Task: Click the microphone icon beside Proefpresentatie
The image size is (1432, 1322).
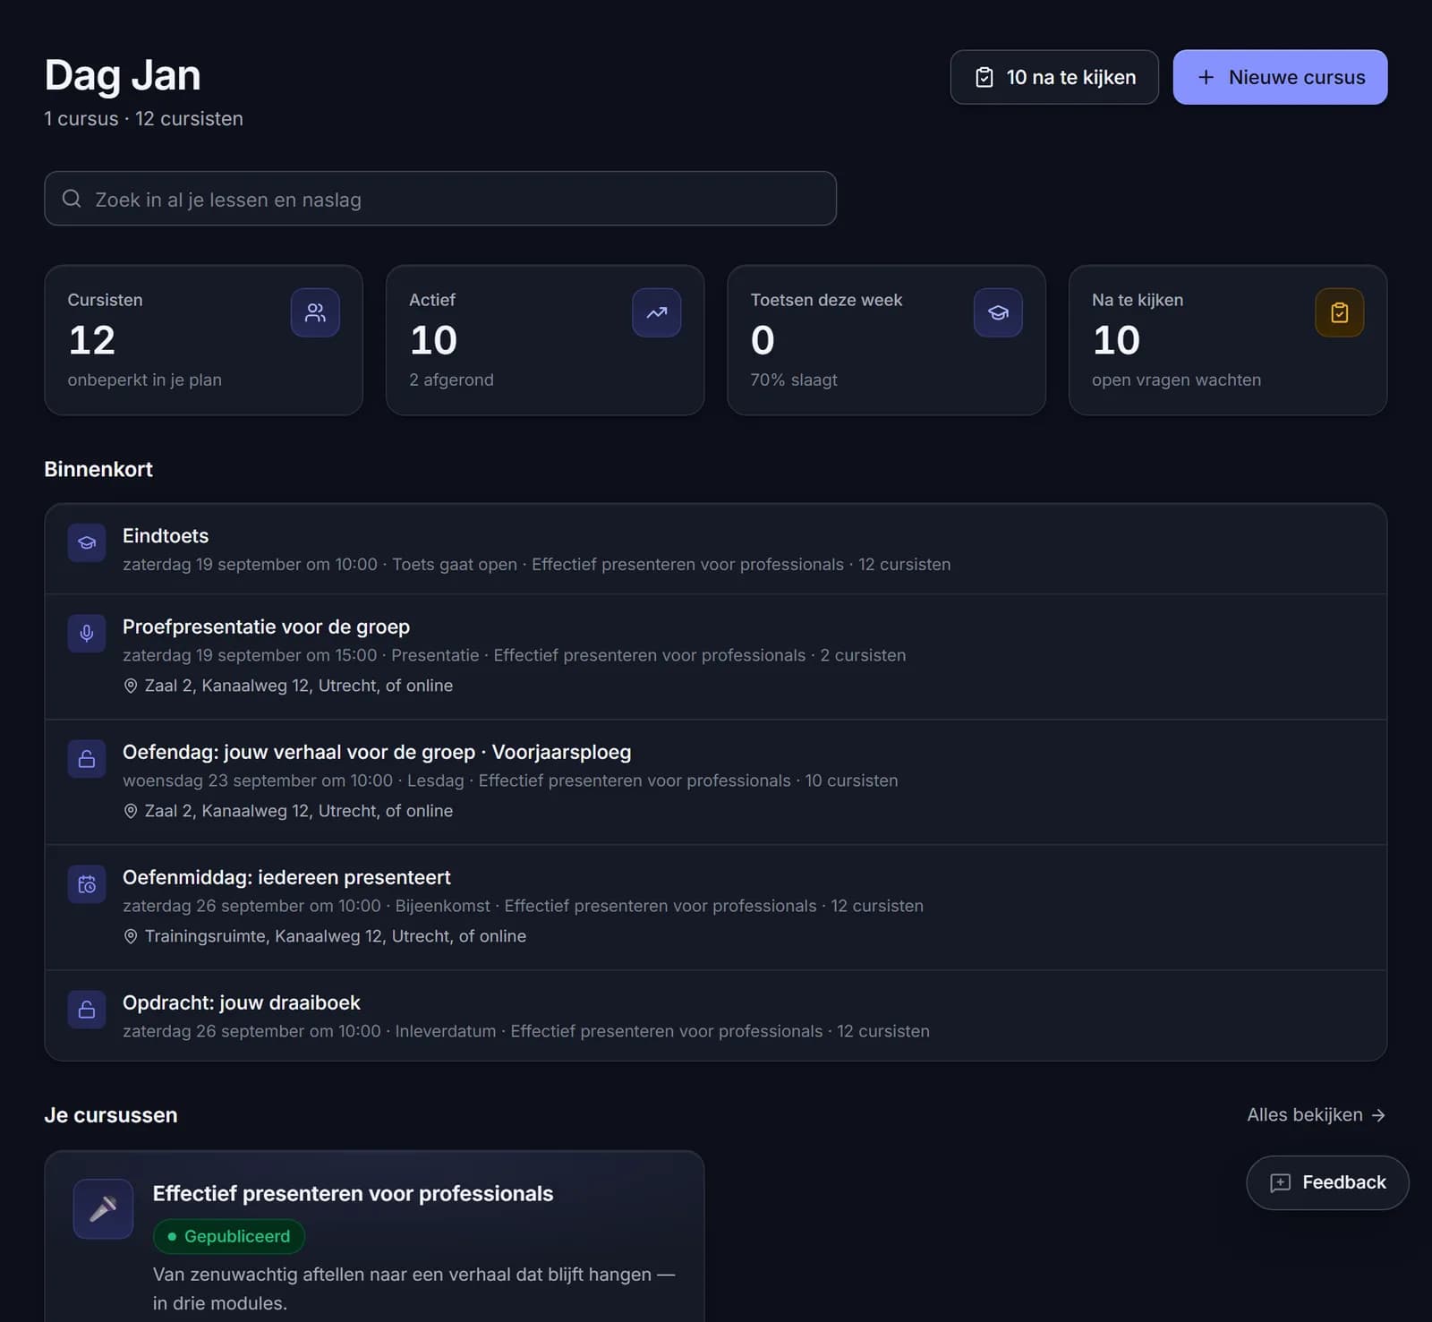Action: click(x=87, y=634)
